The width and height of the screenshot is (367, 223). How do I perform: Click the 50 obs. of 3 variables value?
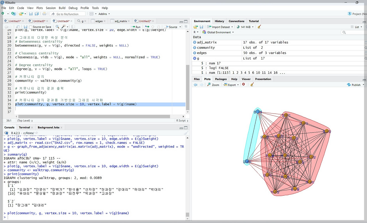tap(264, 53)
